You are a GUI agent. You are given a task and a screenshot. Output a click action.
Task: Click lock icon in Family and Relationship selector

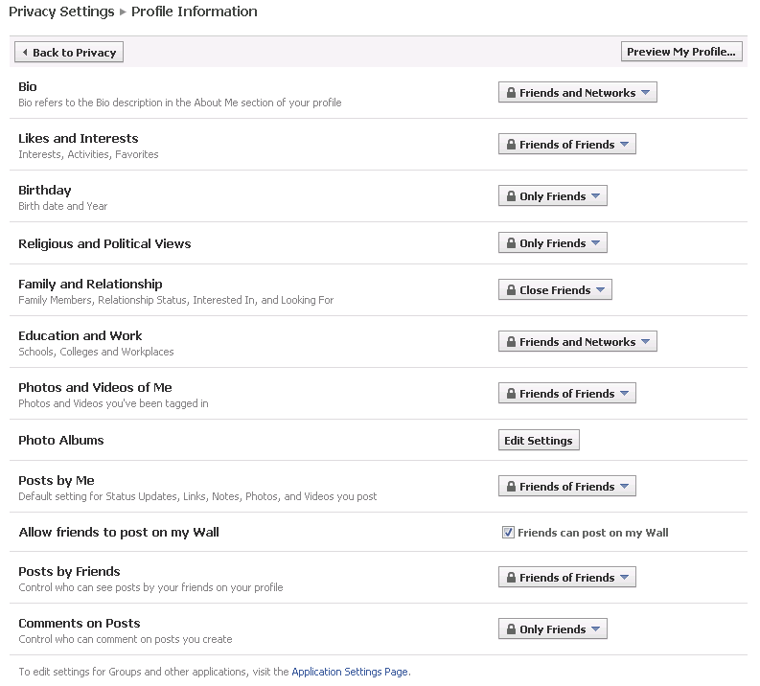(x=511, y=290)
